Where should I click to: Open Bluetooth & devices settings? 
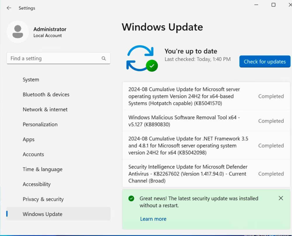pyautogui.click(x=46, y=95)
